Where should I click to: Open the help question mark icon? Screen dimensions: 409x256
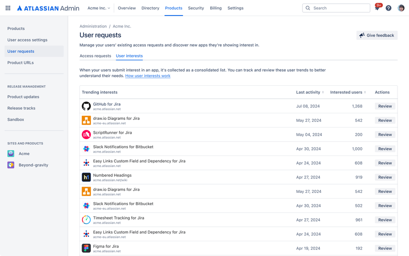coord(389,8)
